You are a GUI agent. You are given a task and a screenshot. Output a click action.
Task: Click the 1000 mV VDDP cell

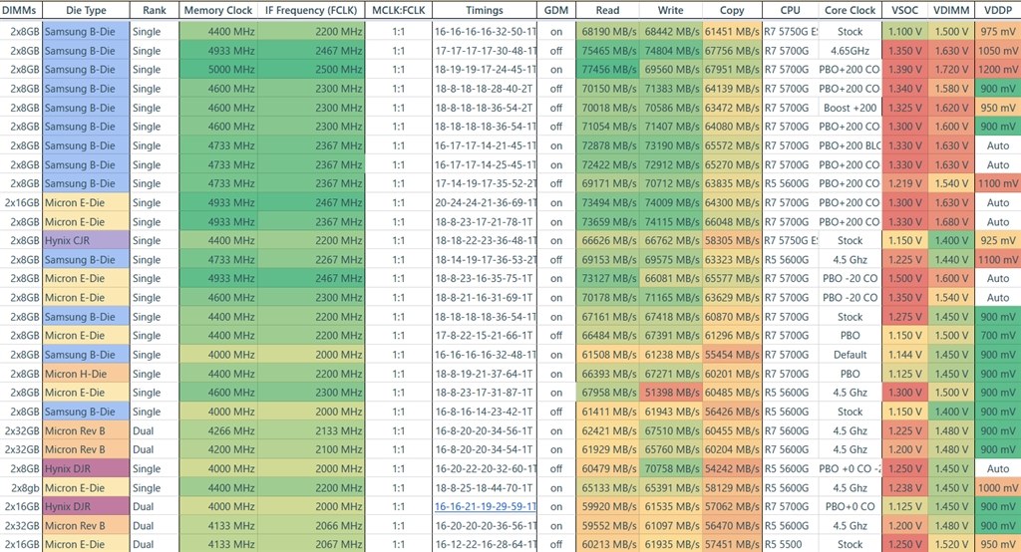998,487
